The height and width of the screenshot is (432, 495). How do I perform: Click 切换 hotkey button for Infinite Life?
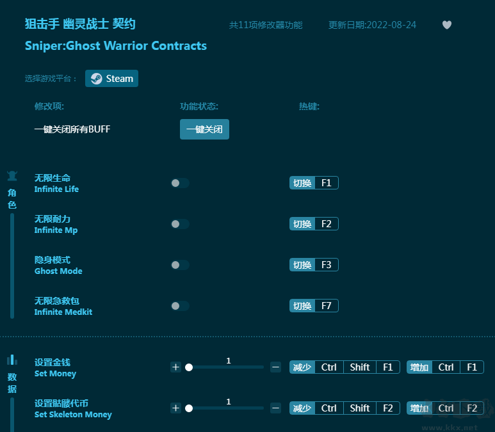pyautogui.click(x=302, y=183)
